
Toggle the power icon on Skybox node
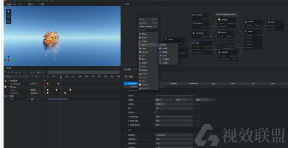[x=232, y=32]
